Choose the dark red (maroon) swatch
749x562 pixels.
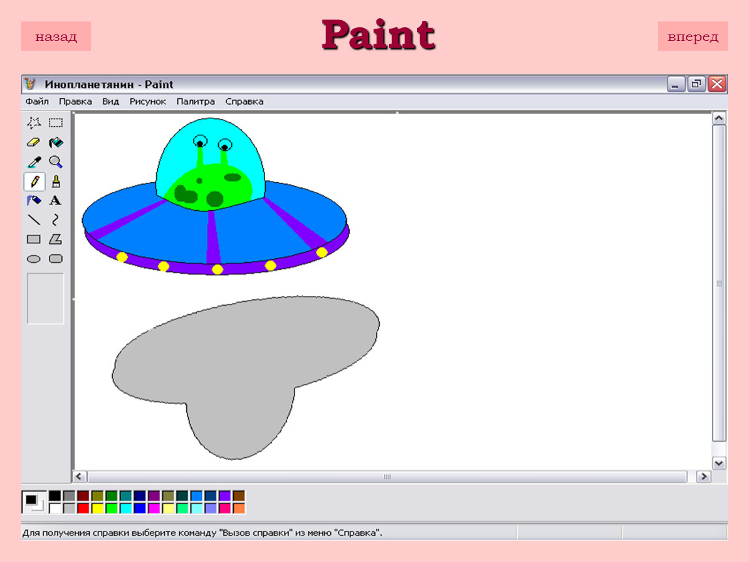83,496
